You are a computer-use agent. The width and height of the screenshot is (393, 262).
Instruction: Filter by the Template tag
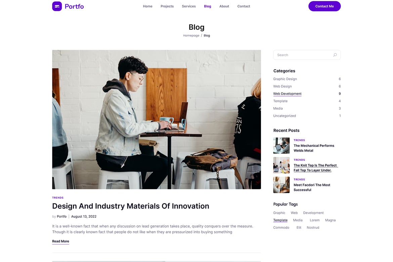[280, 220]
